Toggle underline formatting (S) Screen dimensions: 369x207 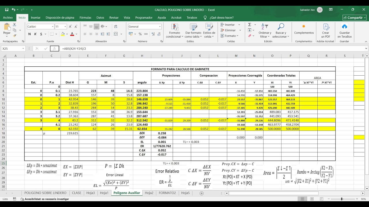point(42,34)
